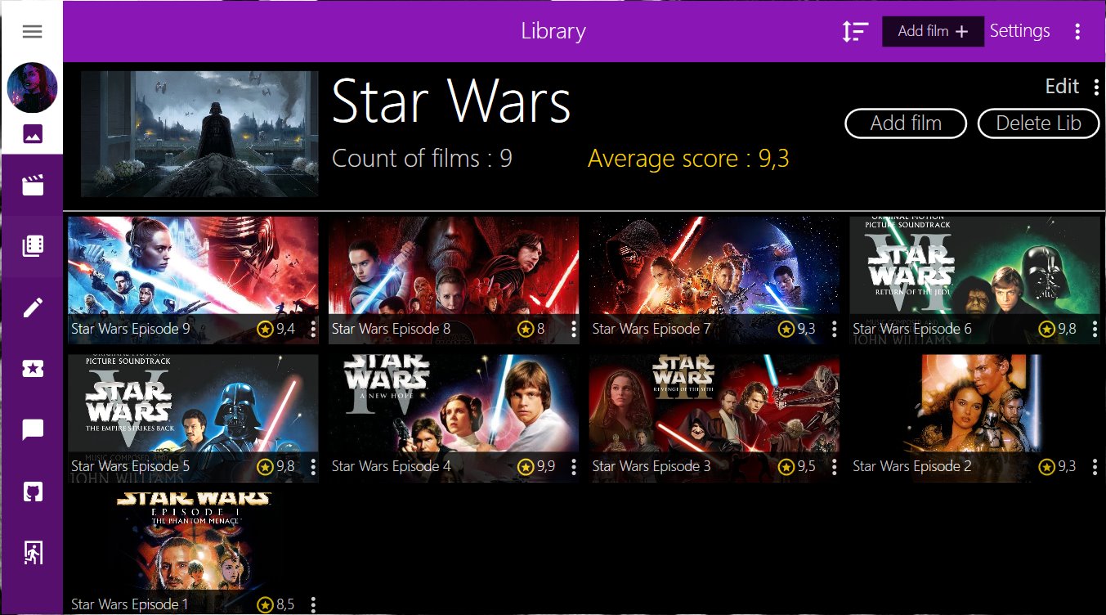Viewport: 1106px width, 615px height.
Task: Click the 9,9 score on Episode 4
Action: [x=546, y=466]
